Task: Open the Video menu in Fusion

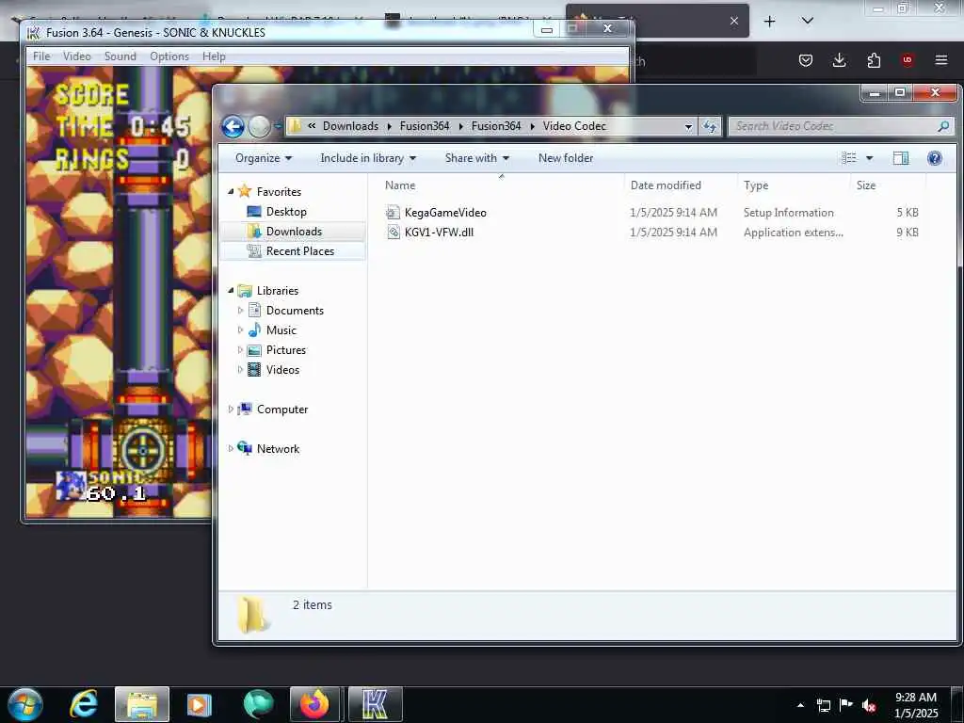Action: [77, 56]
